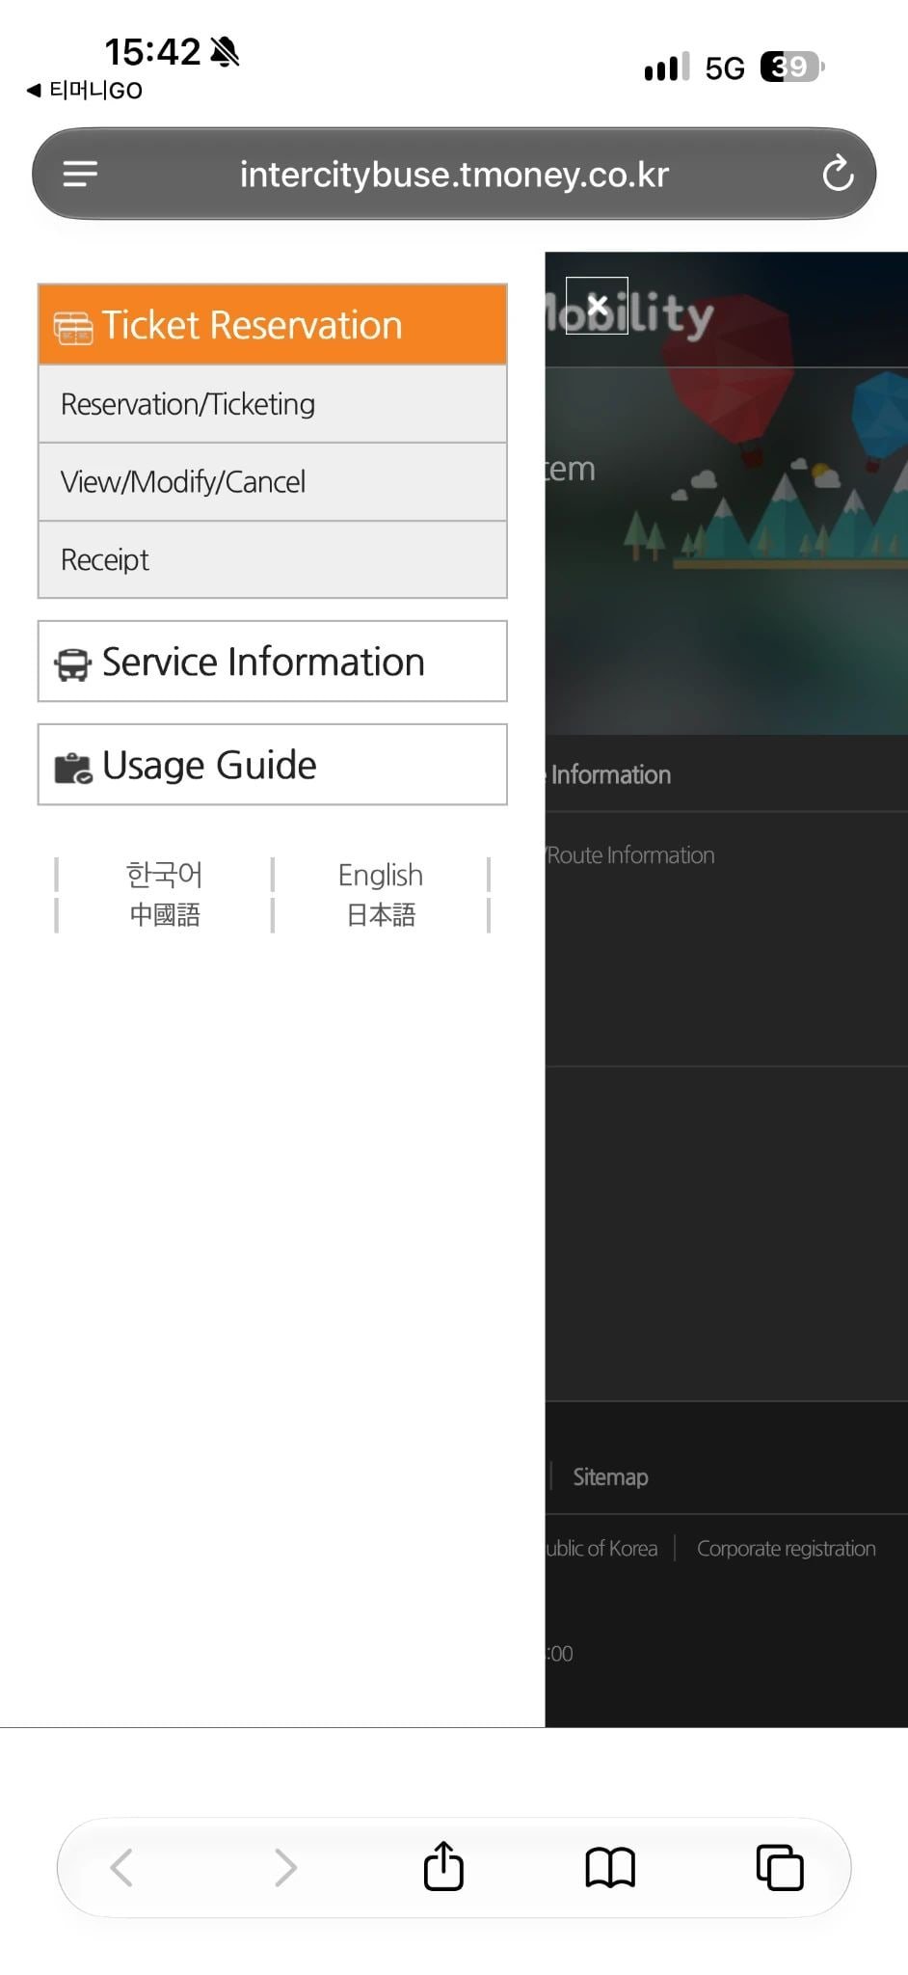Go forward with Safari's forward arrow
Viewport: 908px width, 1975px height.
pos(285,1868)
